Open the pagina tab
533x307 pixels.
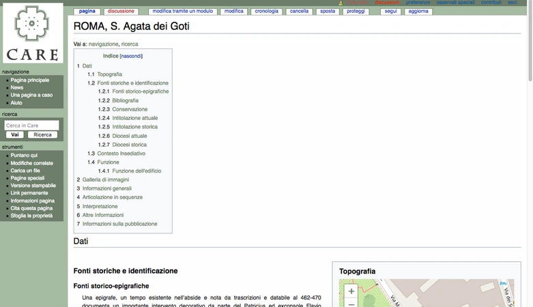point(87,11)
